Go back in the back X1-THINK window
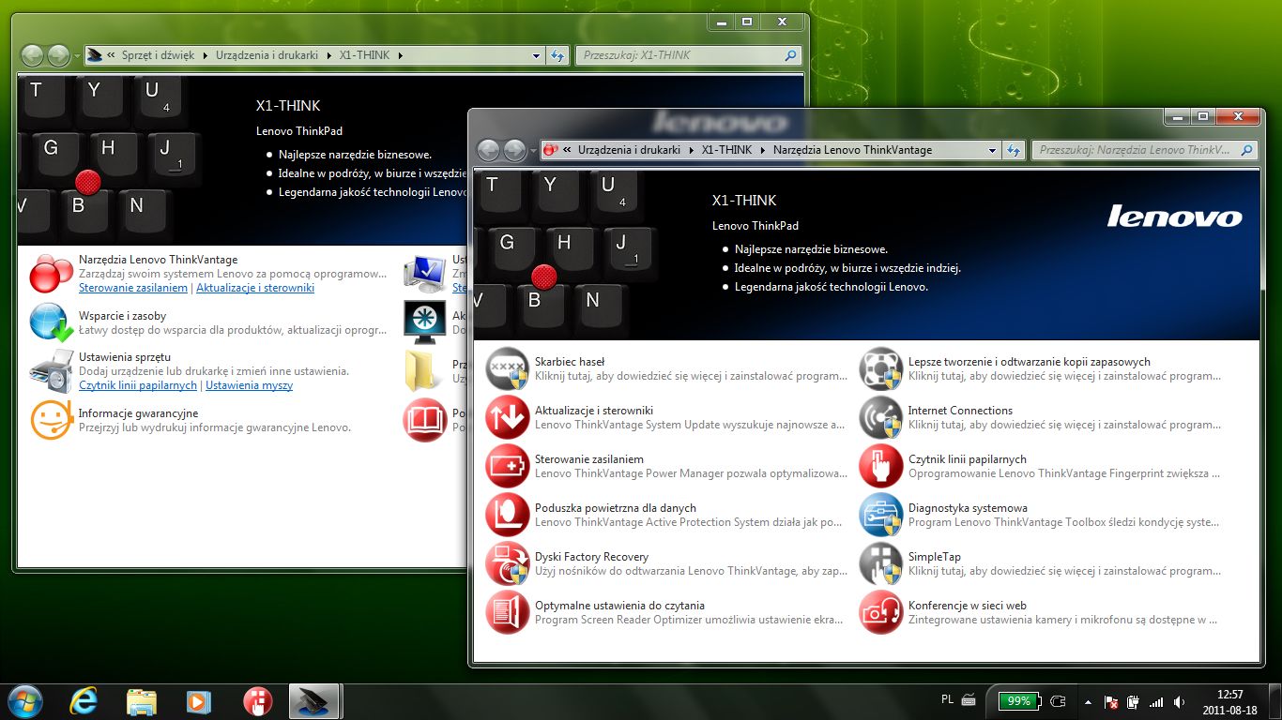Image resolution: width=1282 pixels, height=720 pixels. [x=32, y=55]
